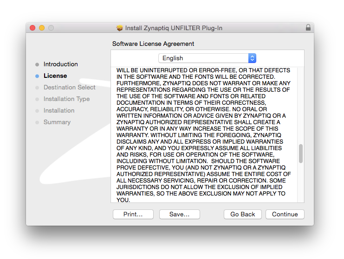Click the line 'WILL BE UNINTERRUPTED OR ERROR-FREE'
Viewport: 344px width, 259px height.
203,70
